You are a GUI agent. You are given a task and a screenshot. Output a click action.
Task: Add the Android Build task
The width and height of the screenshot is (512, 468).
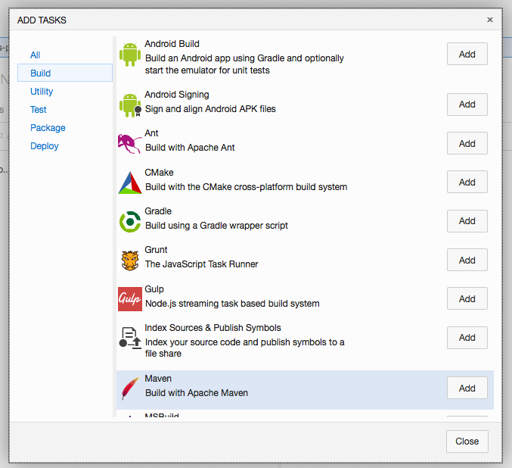(x=467, y=55)
